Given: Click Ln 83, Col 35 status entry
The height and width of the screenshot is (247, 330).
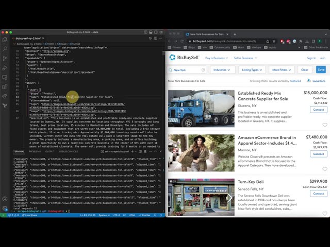Looking at the screenshot, I should coord(88,215).
